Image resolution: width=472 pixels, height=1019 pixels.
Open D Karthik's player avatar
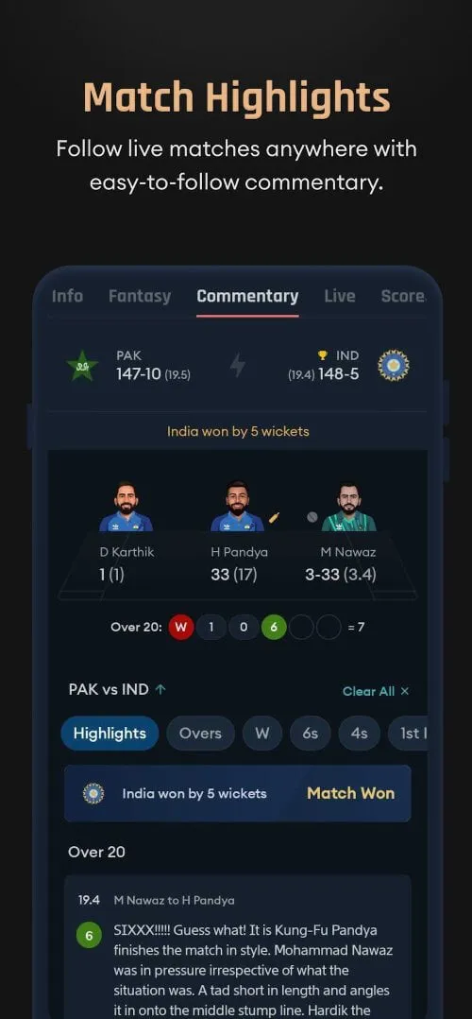click(x=126, y=507)
